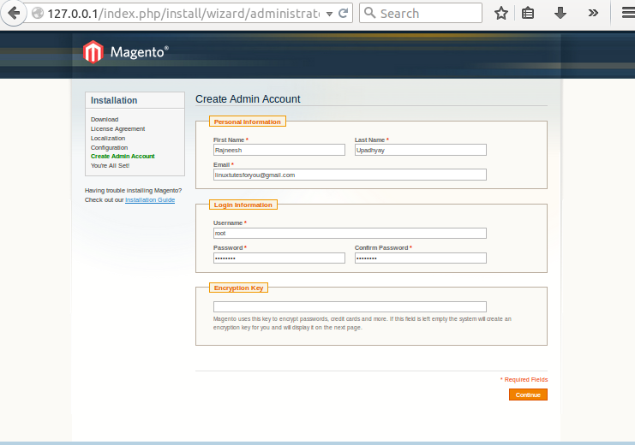Viewport: 635px width, 445px height.
Task: Click the Username input field
Action: coord(350,233)
